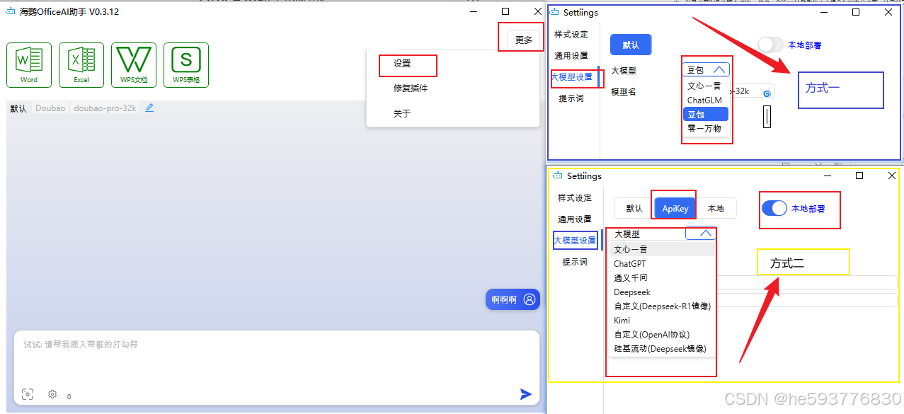The image size is (904, 414).
Task: Open the gear settings icon near the chat input
Action: click(52, 394)
